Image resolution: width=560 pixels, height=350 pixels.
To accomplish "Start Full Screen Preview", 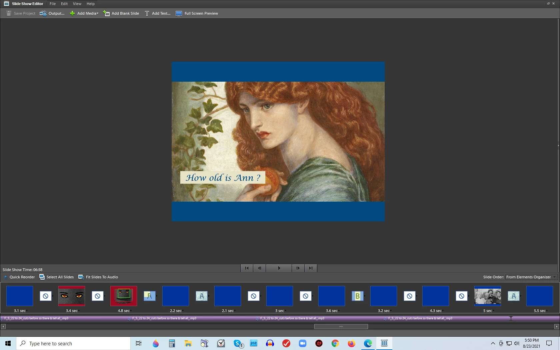I will pyautogui.click(x=197, y=13).
